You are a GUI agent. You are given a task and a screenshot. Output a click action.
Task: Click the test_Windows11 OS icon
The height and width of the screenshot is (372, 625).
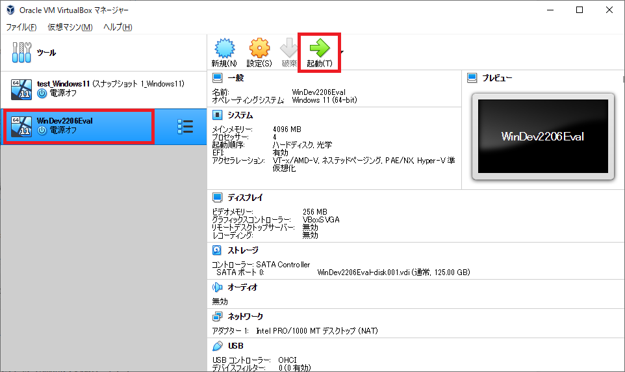click(21, 89)
